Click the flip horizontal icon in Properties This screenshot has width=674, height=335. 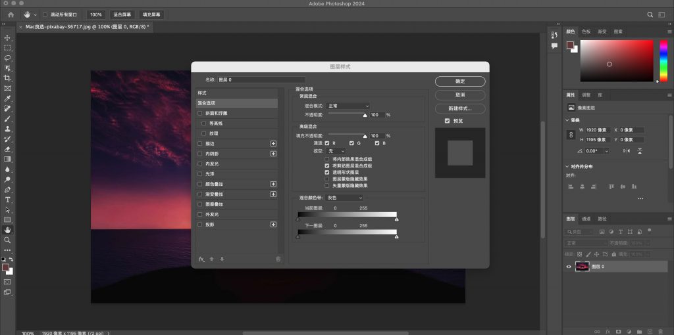[x=627, y=150]
